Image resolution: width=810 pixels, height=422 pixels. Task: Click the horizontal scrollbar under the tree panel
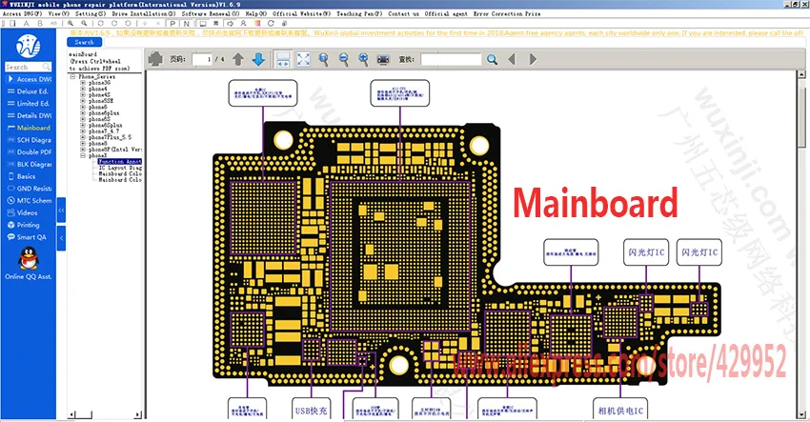[105, 414]
